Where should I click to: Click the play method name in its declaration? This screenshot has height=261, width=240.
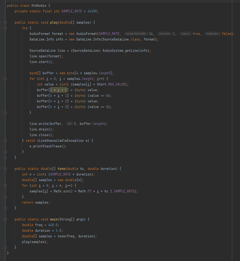[x=54, y=22]
